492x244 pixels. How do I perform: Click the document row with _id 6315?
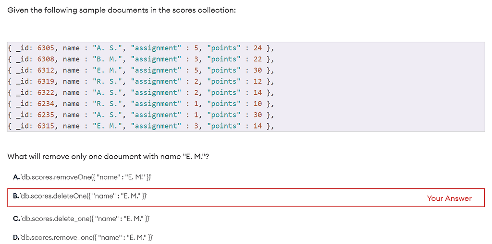(141, 126)
